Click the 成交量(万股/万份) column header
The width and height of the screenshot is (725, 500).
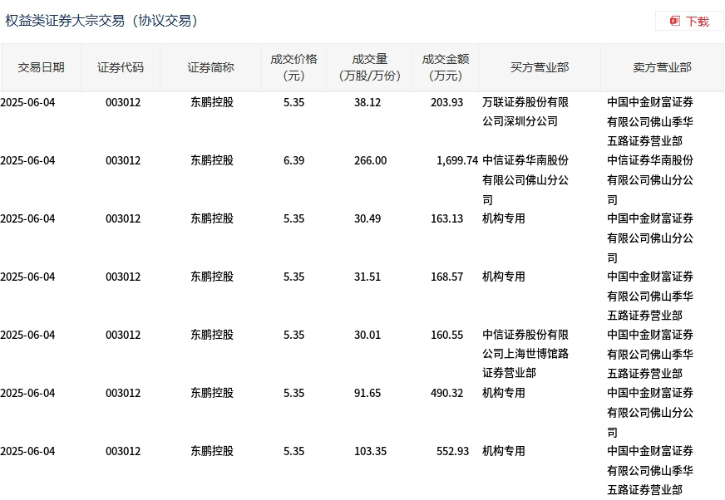369,67
